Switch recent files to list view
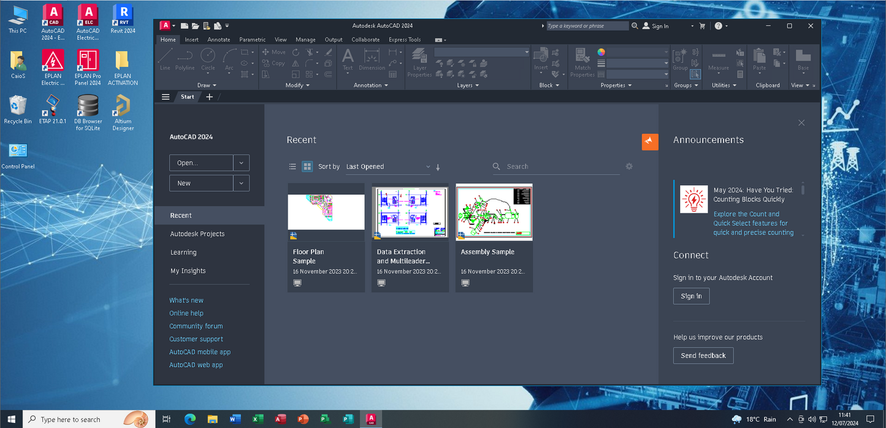 click(x=292, y=166)
